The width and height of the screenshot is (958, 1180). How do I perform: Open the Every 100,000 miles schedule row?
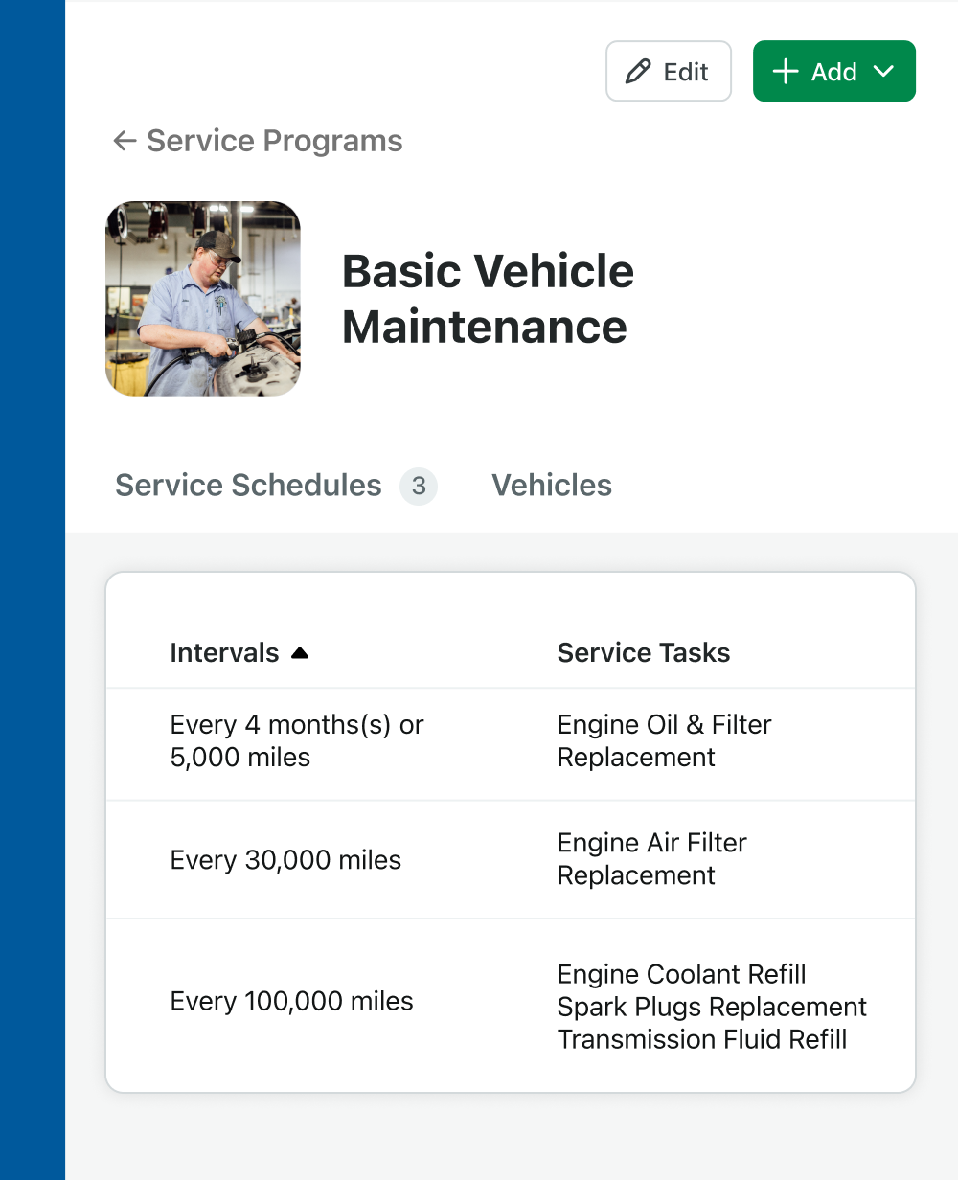pos(511,1006)
